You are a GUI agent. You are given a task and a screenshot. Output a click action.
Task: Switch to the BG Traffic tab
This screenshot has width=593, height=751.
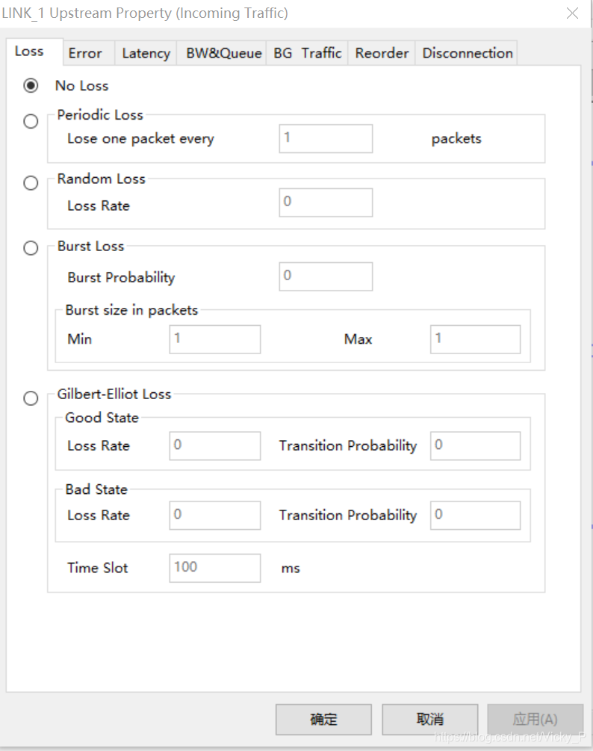coord(307,53)
